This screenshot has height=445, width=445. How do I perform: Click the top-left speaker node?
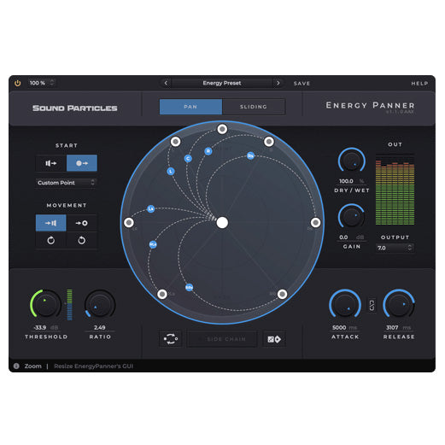coord(175,142)
